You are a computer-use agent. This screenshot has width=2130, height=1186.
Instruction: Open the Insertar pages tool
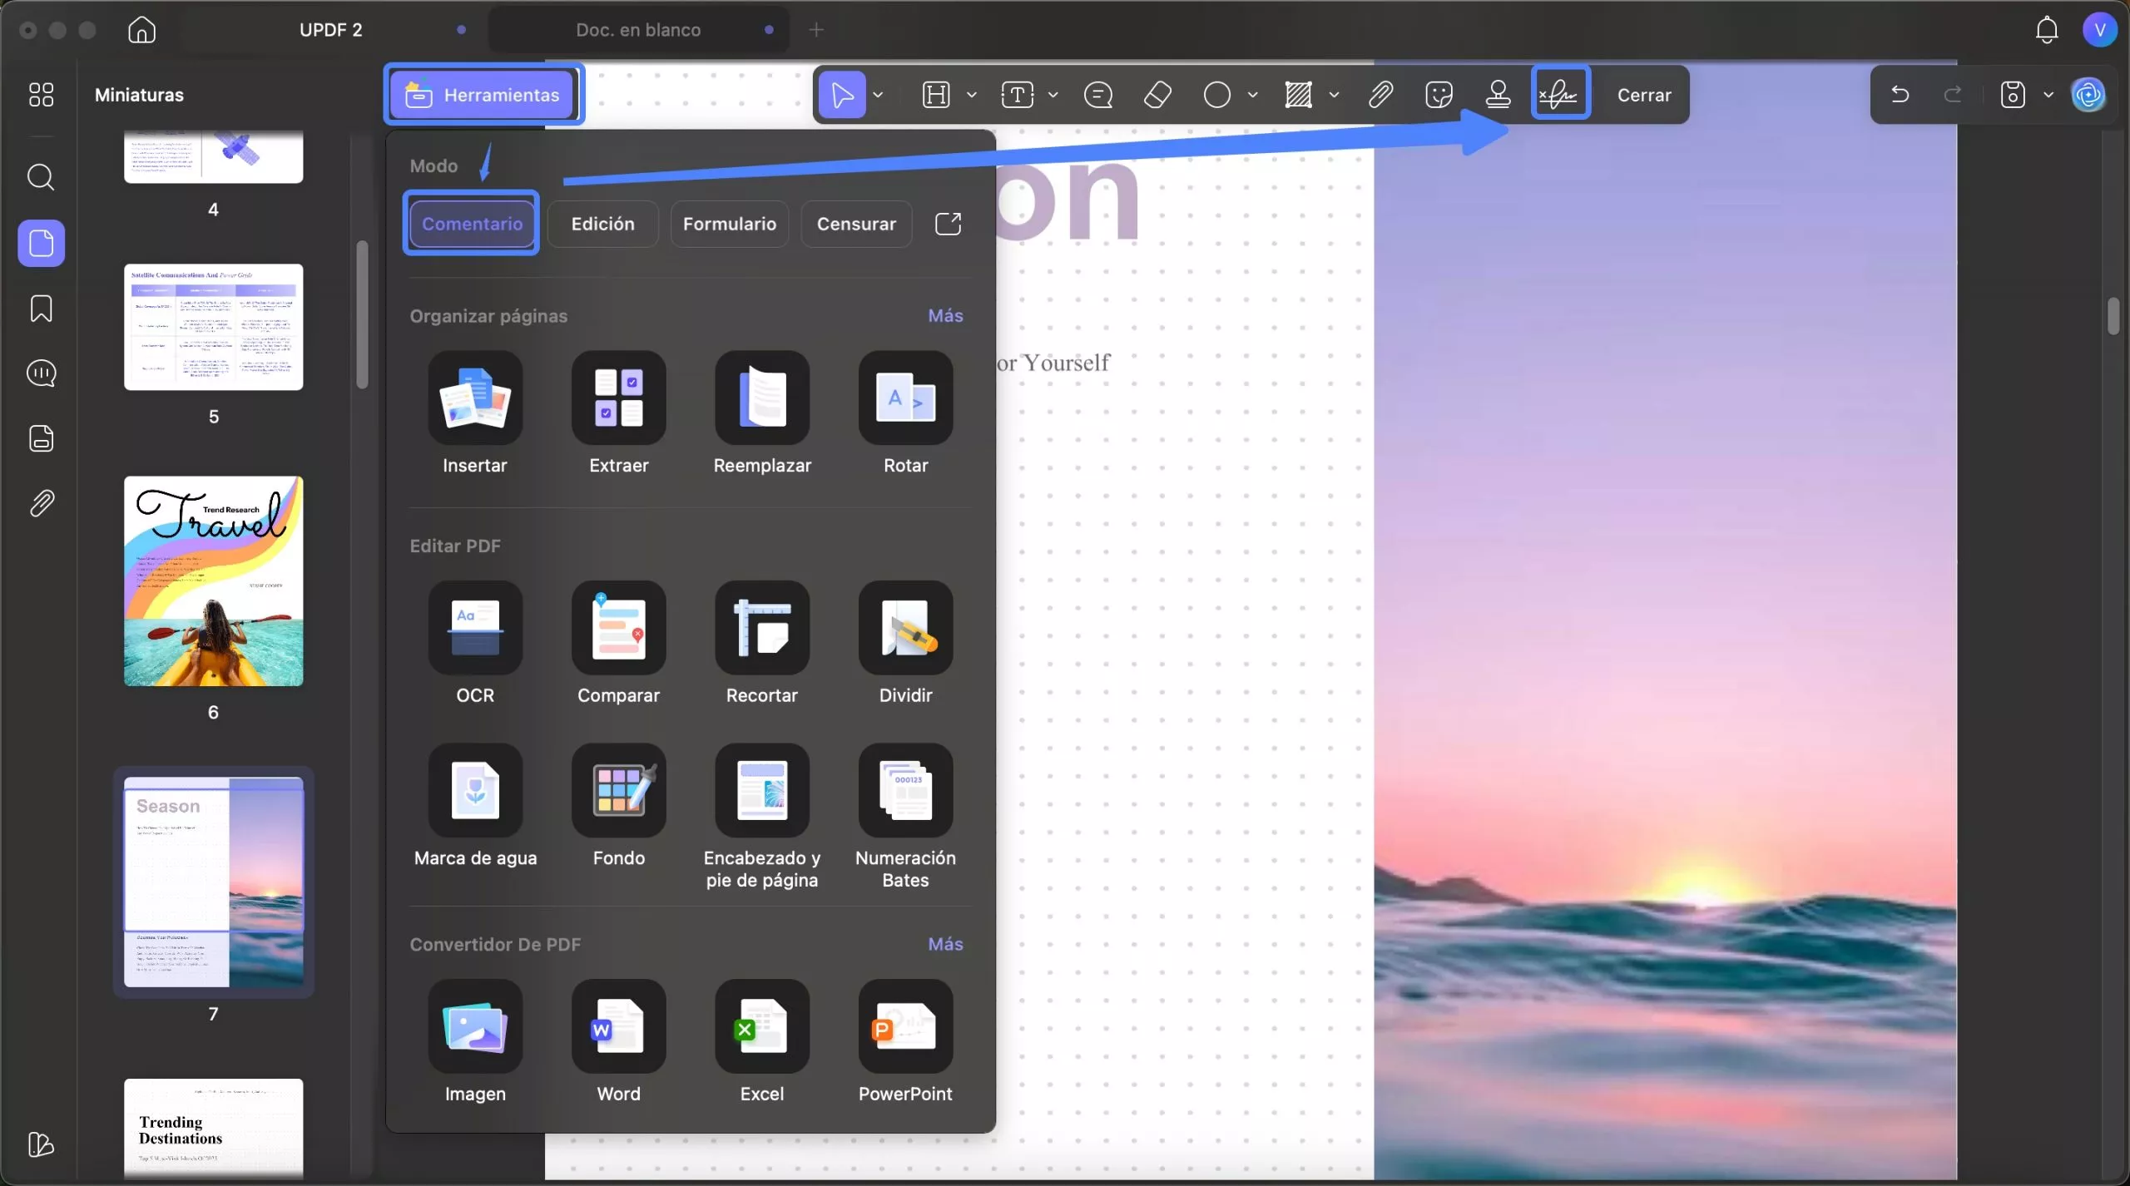pyautogui.click(x=475, y=413)
